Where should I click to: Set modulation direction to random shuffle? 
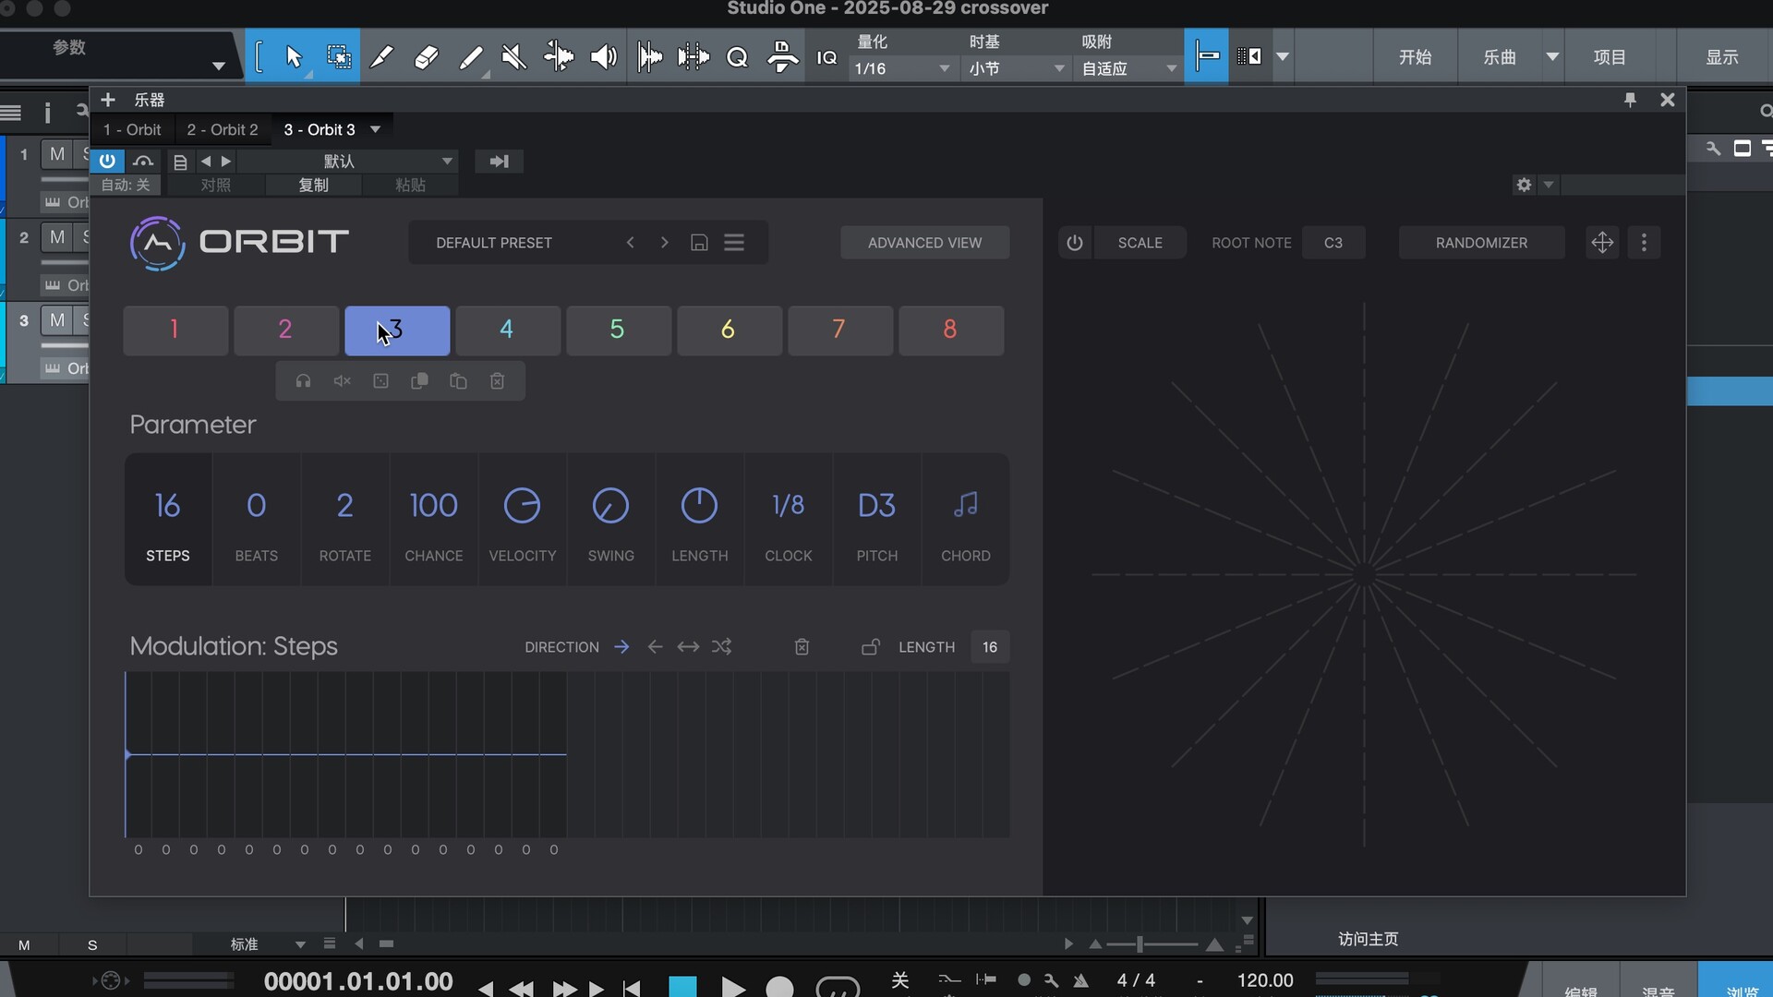721,647
